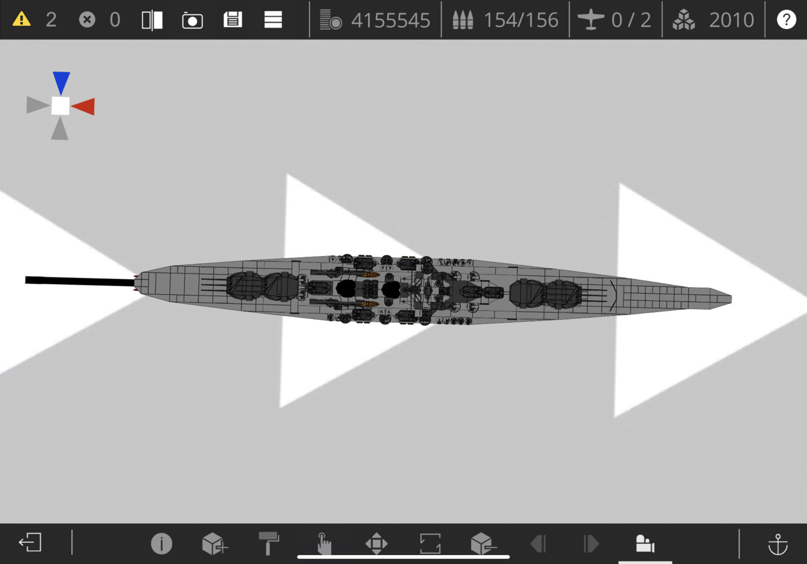Select the touch pointer hand tool
The width and height of the screenshot is (807, 564).
[x=323, y=544]
